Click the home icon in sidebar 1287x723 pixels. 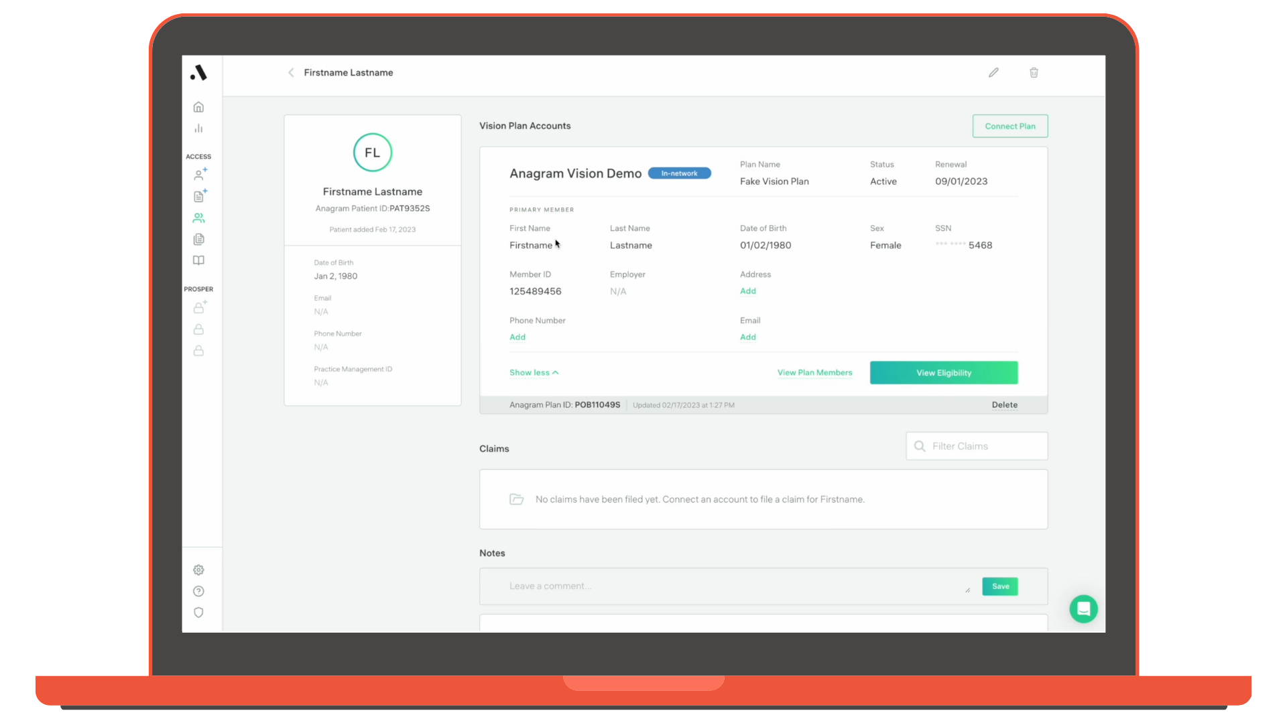tap(198, 107)
